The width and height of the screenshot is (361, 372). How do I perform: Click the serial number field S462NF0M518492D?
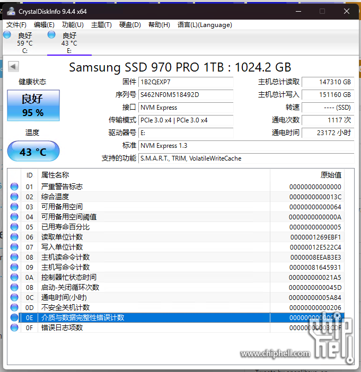[186, 95]
